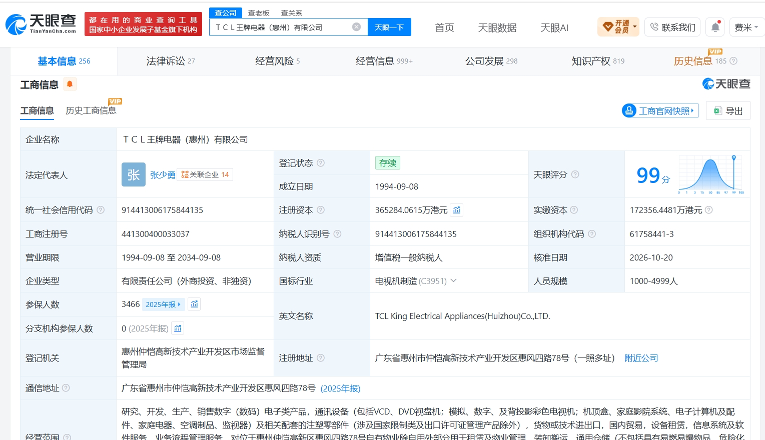
Task: Switch to the 法律诉讼 tab
Action: click(x=171, y=61)
